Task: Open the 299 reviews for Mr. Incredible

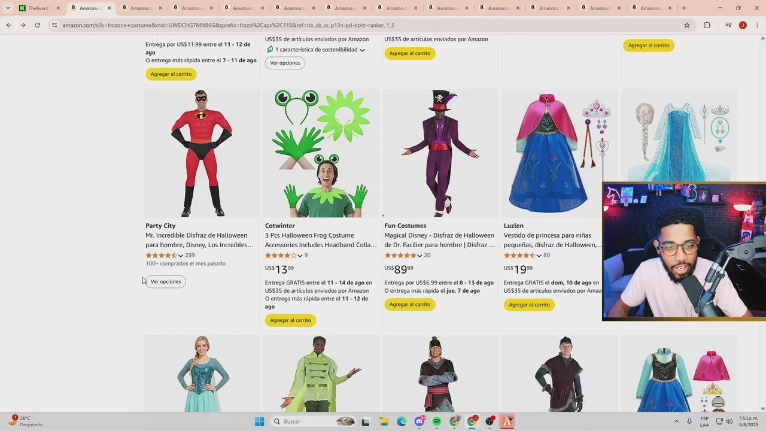Action: pyautogui.click(x=190, y=255)
